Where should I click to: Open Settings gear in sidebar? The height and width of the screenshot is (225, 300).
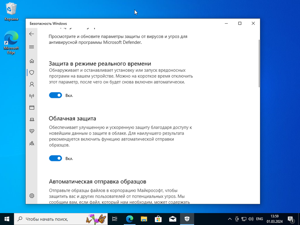[x=32, y=196]
